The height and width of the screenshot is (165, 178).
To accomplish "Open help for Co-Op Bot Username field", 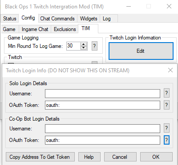I will click(166, 128).
